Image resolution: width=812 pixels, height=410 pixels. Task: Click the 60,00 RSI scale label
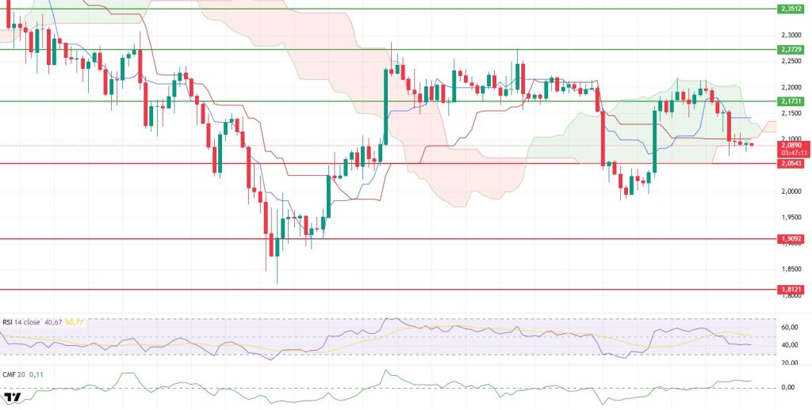(x=789, y=327)
